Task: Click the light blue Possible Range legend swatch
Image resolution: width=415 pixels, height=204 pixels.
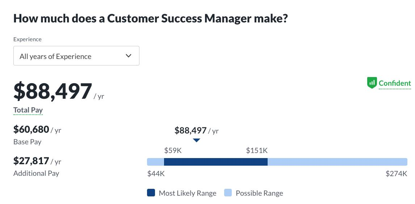Action: click(228, 193)
